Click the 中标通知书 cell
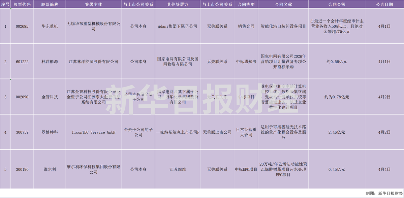 pyautogui.click(x=246, y=62)
